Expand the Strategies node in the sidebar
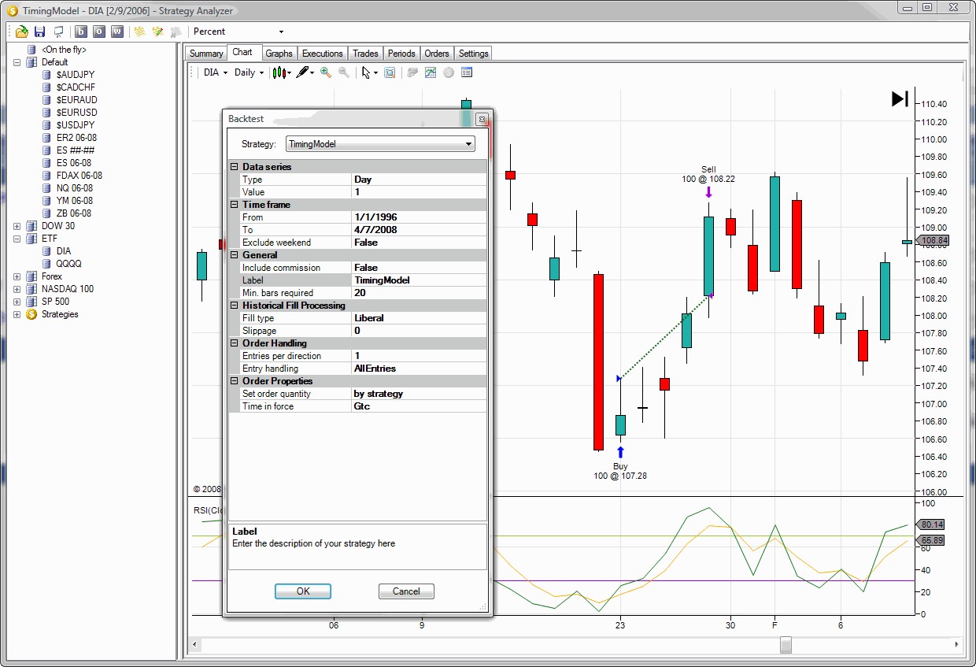The height and width of the screenshot is (667, 976). (17, 314)
